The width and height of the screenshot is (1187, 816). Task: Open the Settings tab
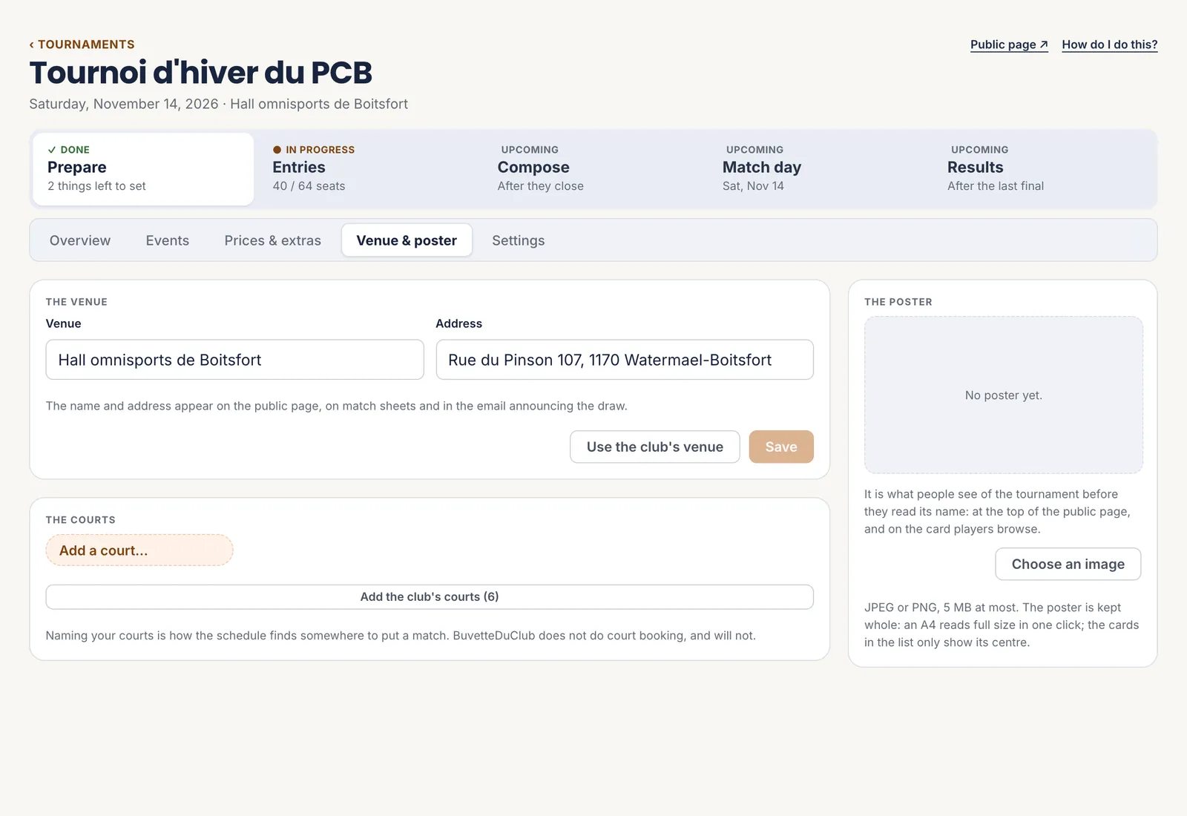coord(519,240)
